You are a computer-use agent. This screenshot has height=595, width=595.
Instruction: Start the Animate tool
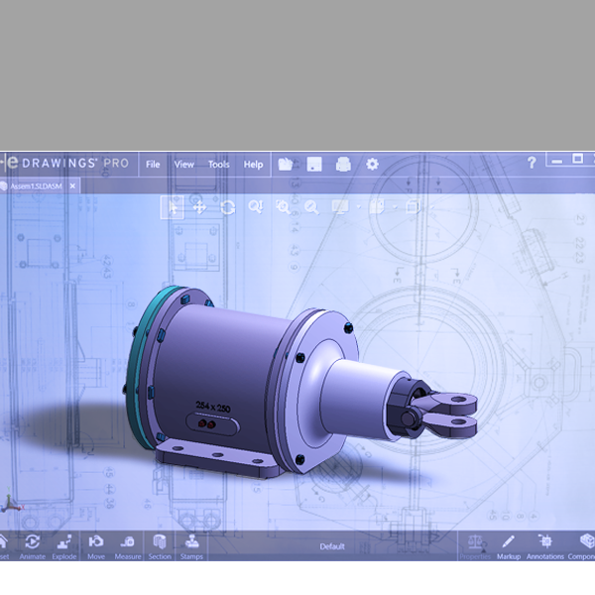(x=32, y=546)
